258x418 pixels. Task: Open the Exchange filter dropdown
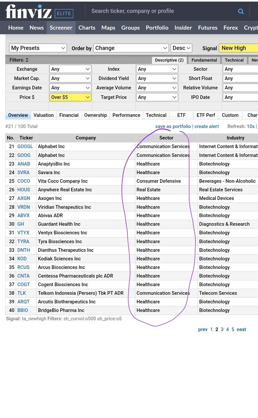(70, 69)
